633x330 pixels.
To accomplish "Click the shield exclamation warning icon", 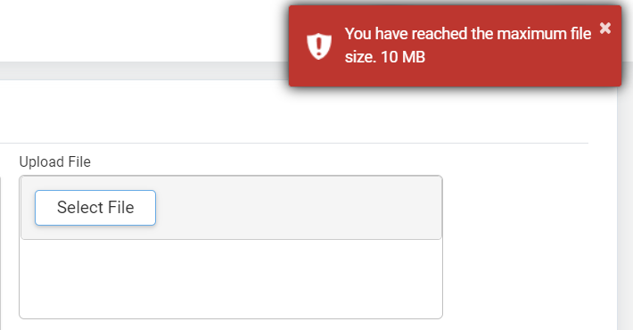I will click(319, 46).
